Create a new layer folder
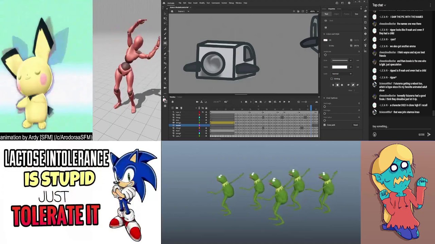 point(177,108)
